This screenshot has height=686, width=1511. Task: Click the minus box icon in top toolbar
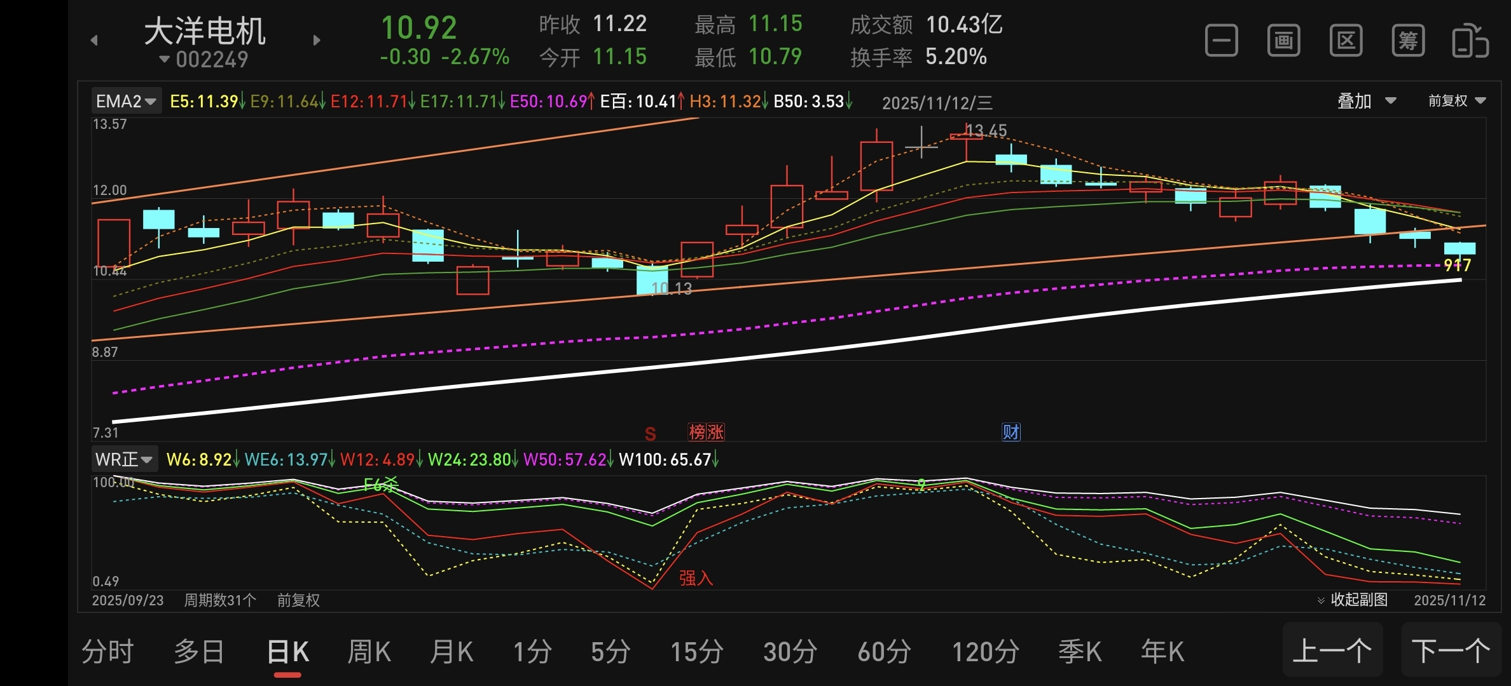pyautogui.click(x=1221, y=41)
